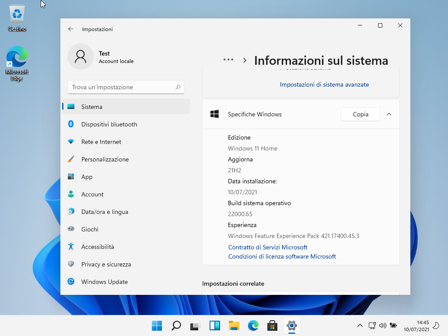Open App settings entry

126,176
